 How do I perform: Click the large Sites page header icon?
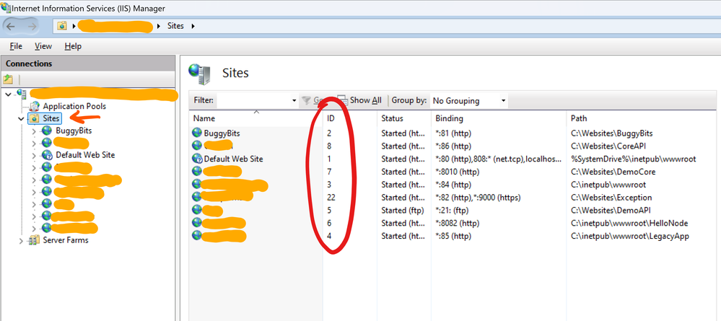[200, 74]
